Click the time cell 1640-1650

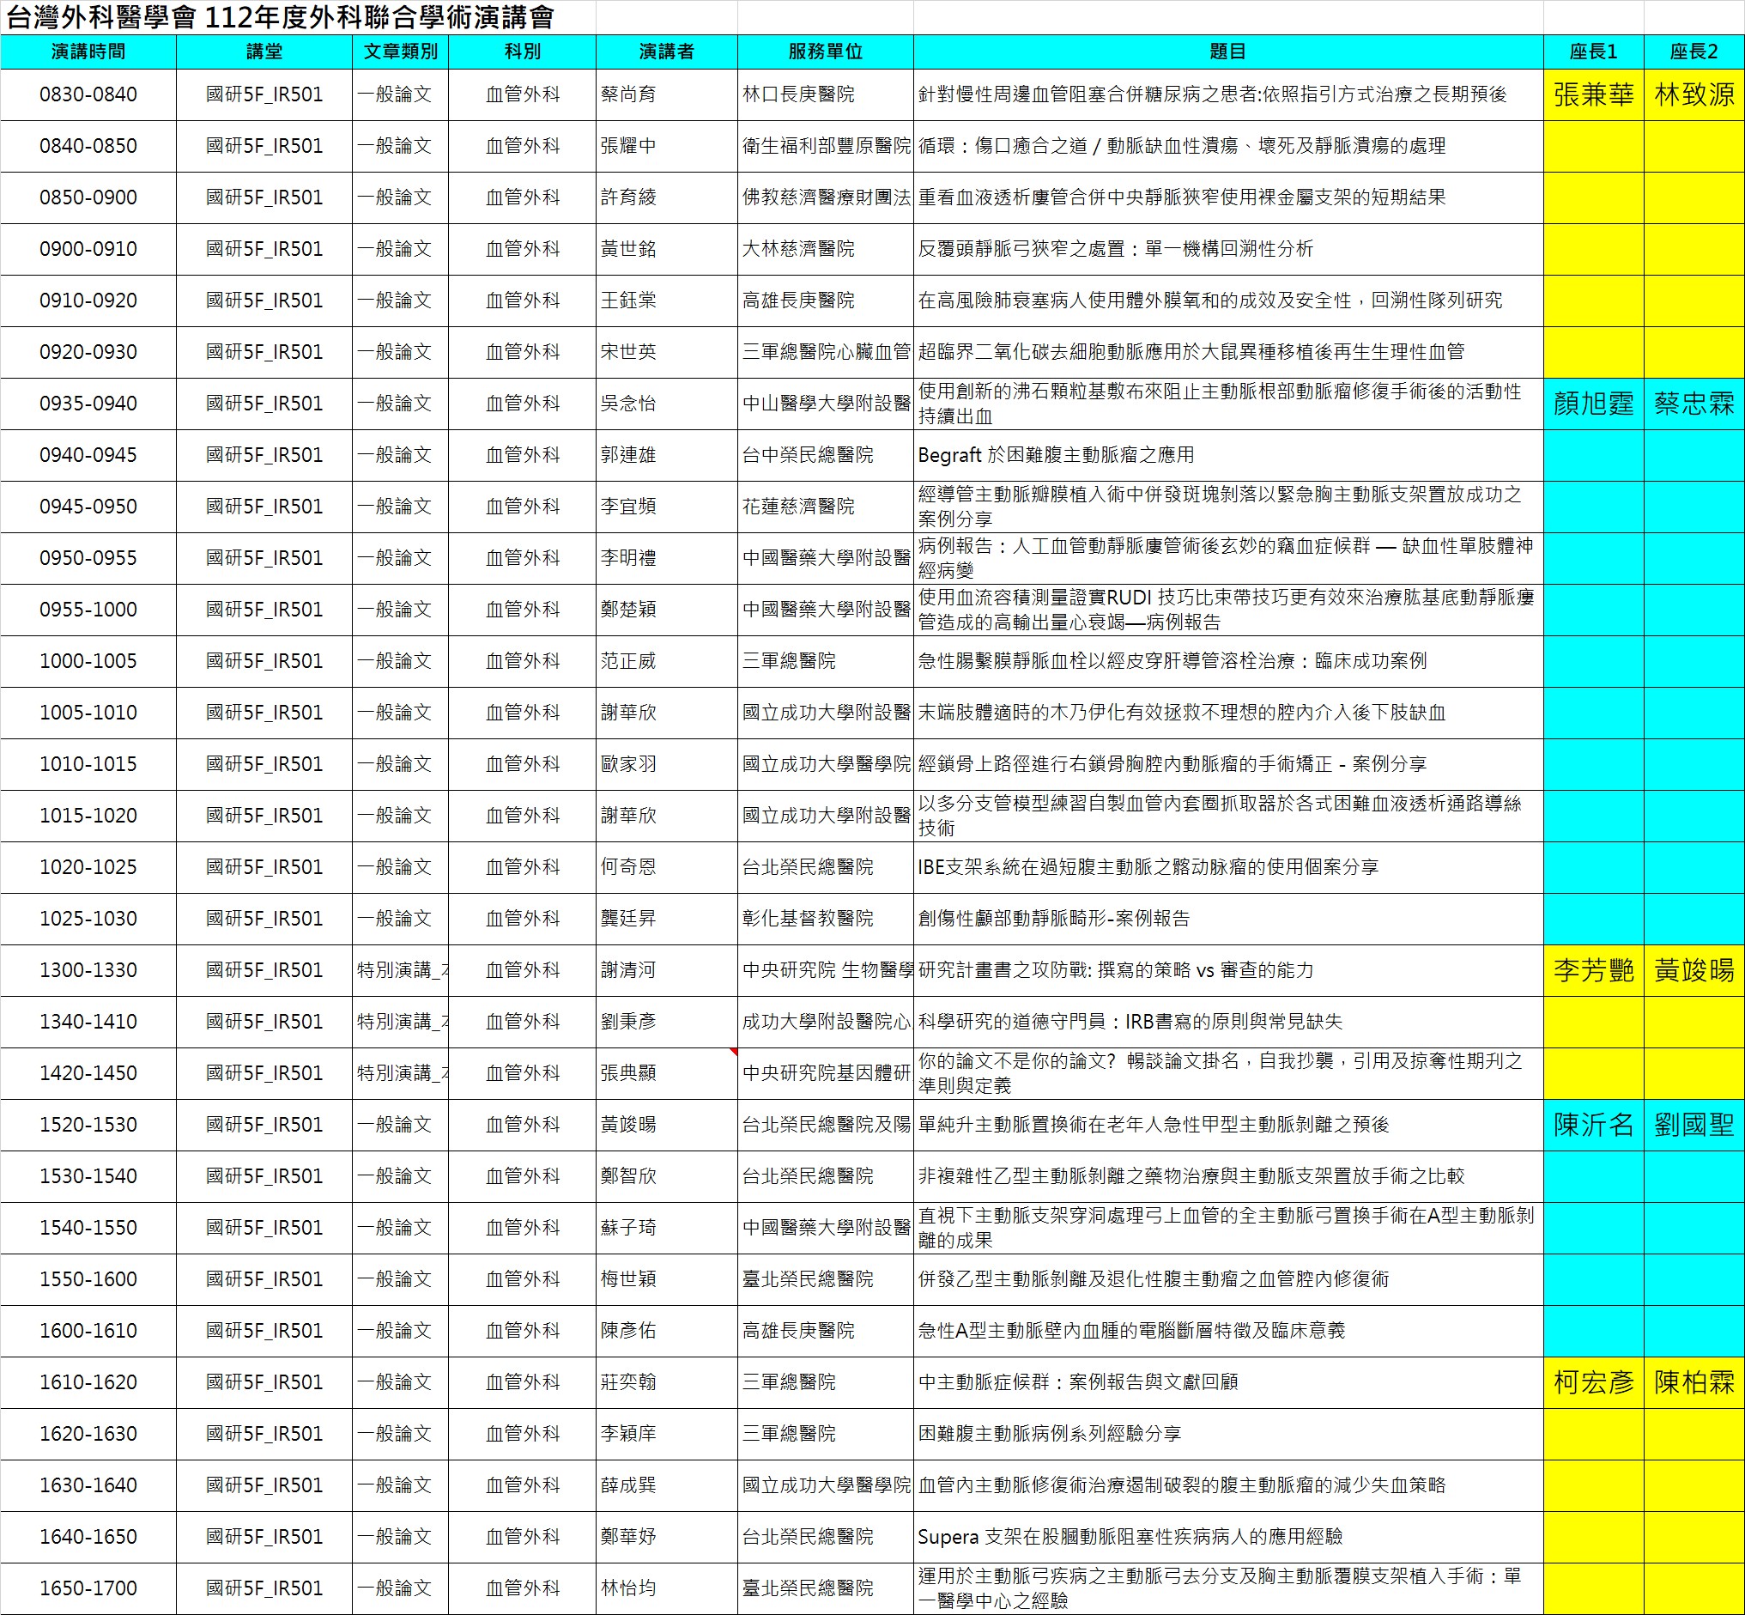(88, 1537)
